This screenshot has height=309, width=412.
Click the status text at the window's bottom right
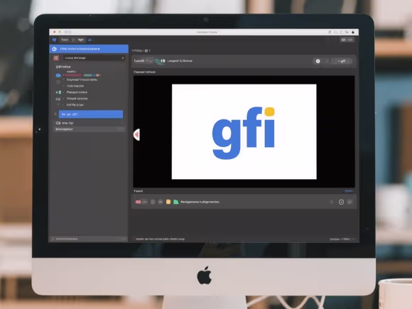pos(342,239)
